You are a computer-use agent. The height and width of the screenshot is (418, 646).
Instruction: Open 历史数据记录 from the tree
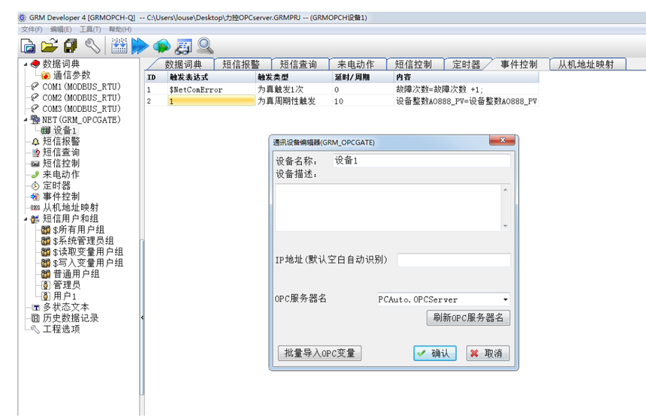71,318
